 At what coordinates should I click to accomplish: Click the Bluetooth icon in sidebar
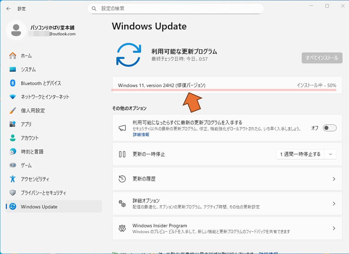(x=13, y=83)
